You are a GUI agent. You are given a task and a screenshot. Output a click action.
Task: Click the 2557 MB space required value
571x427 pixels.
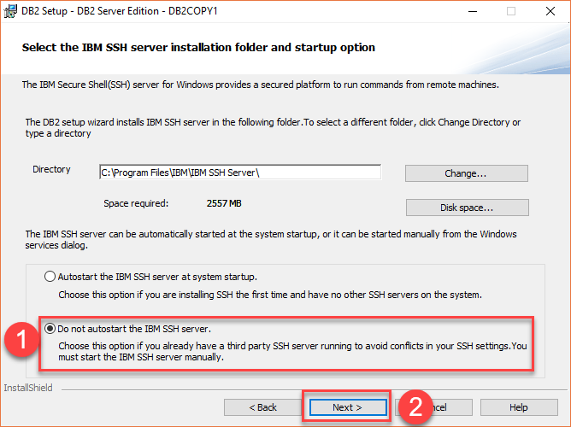[x=224, y=203]
